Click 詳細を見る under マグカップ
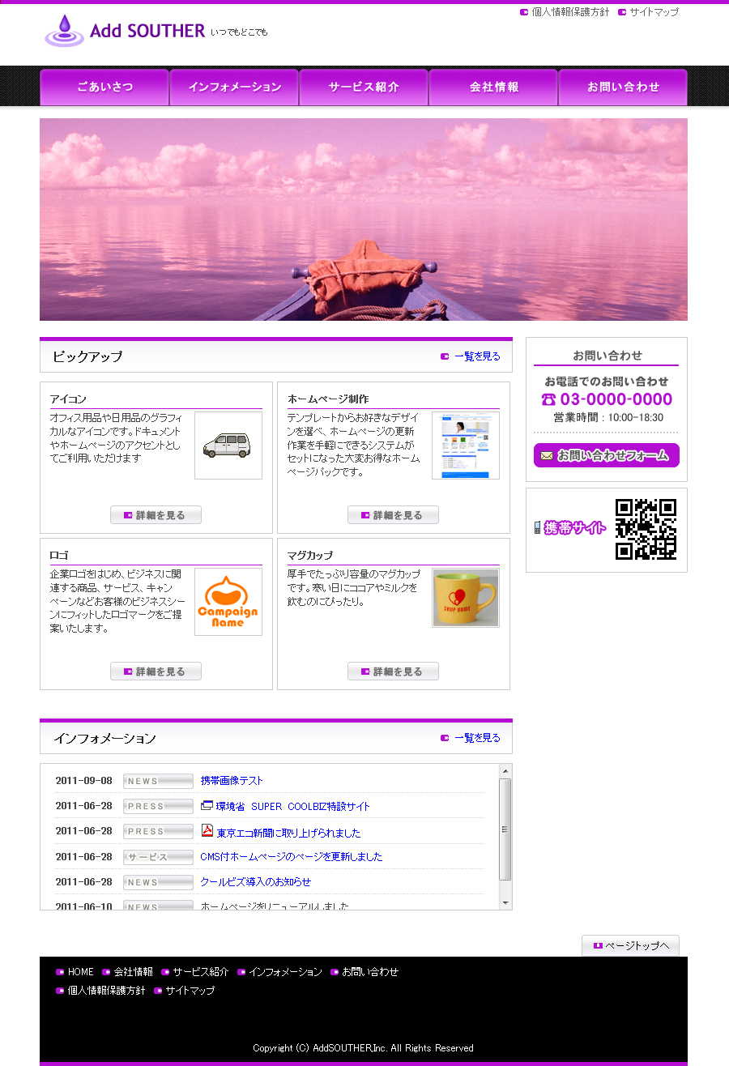 pos(393,672)
